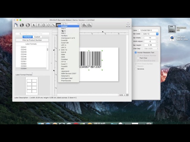Choose FIM A barcode type
Viewport: 190px width, 142px height.
pos(69,29)
